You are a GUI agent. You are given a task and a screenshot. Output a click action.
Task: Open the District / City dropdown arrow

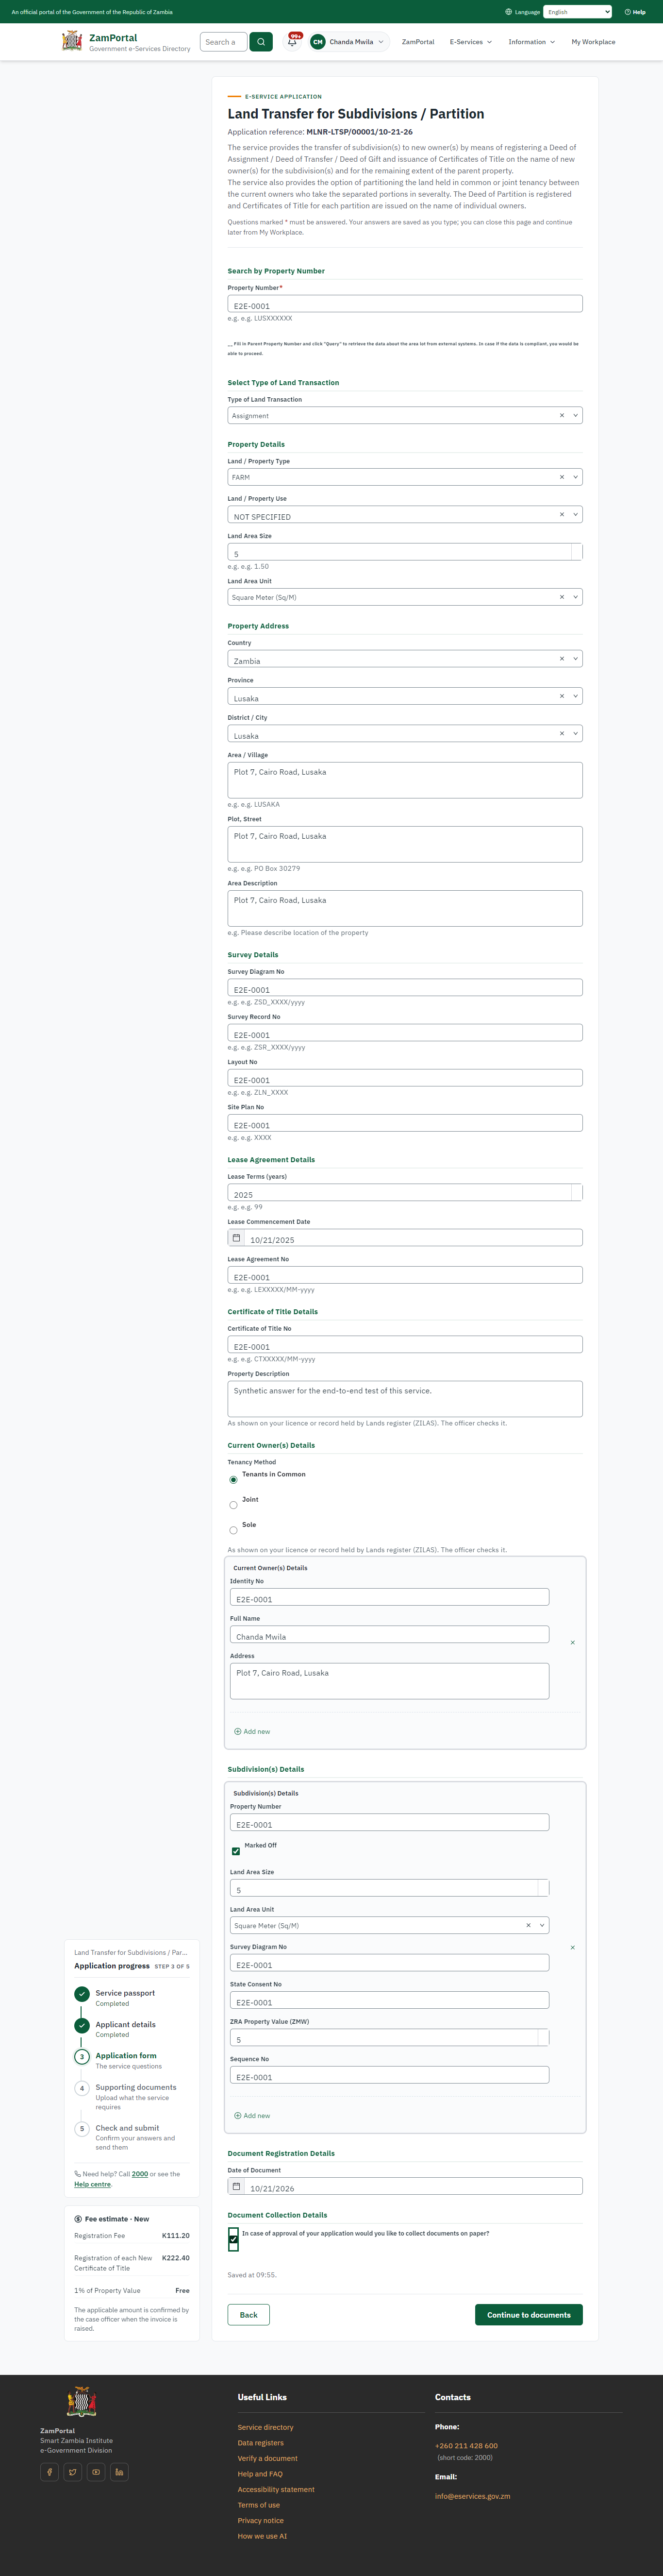coord(575,733)
